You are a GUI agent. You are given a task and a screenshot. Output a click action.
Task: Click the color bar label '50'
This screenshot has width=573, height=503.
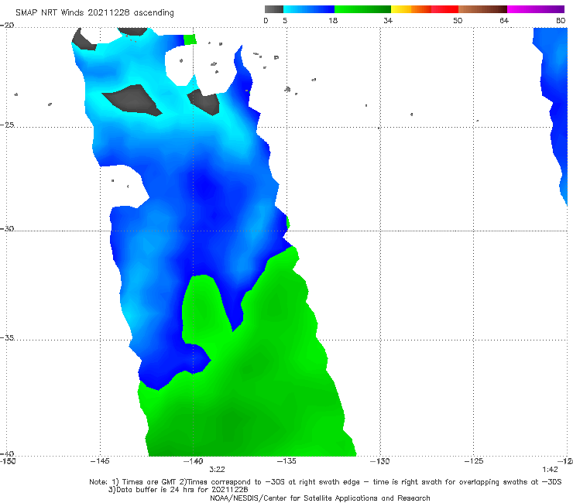(458, 20)
